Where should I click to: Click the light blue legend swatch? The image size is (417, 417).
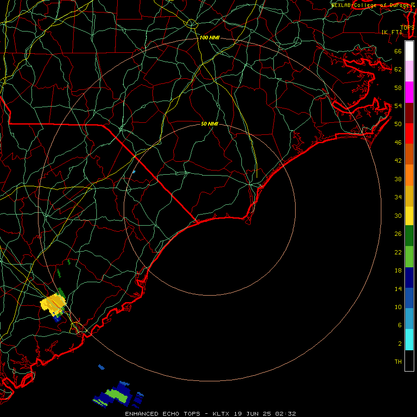[x=409, y=319]
